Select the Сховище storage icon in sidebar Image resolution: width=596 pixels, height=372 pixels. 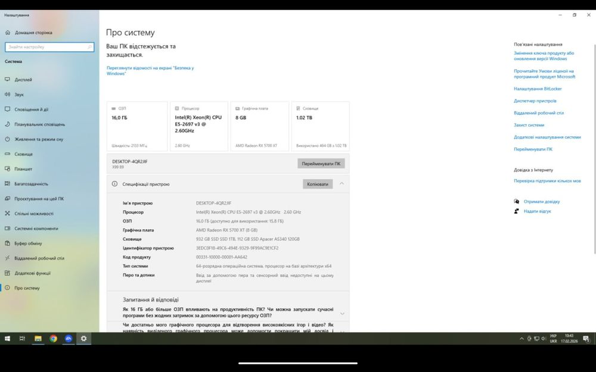[x=7, y=154]
